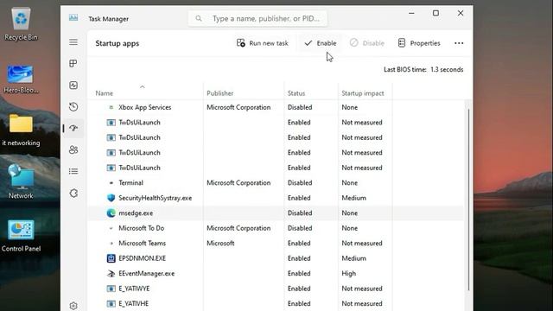Click the E_YATIVHE app icon

click(x=111, y=303)
